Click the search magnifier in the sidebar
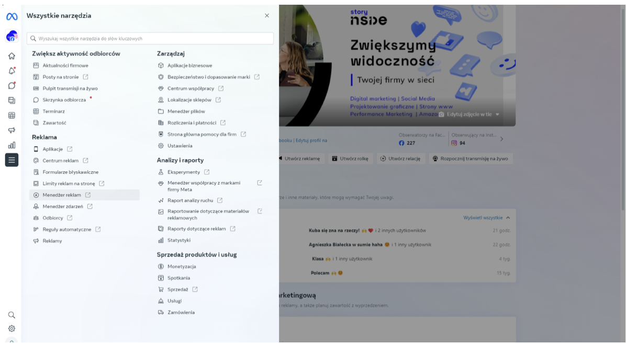The width and height of the screenshot is (626, 344). pyautogui.click(x=12, y=315)
